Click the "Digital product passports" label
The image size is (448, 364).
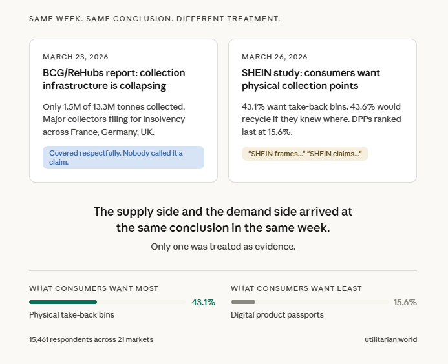click(277, 315)
